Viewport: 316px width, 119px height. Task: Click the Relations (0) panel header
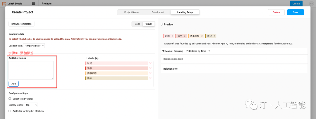pyautogui.click(x=234, y=69)
